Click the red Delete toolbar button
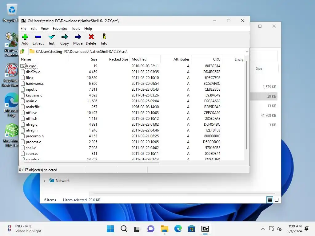Viewport: 315px width, 236px height. point(91,39)
